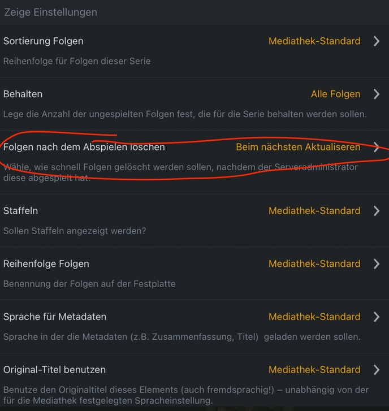Change the Mediathek-Standard value for Staffeln
389x411 pixels.
click(x=314, y=210)
